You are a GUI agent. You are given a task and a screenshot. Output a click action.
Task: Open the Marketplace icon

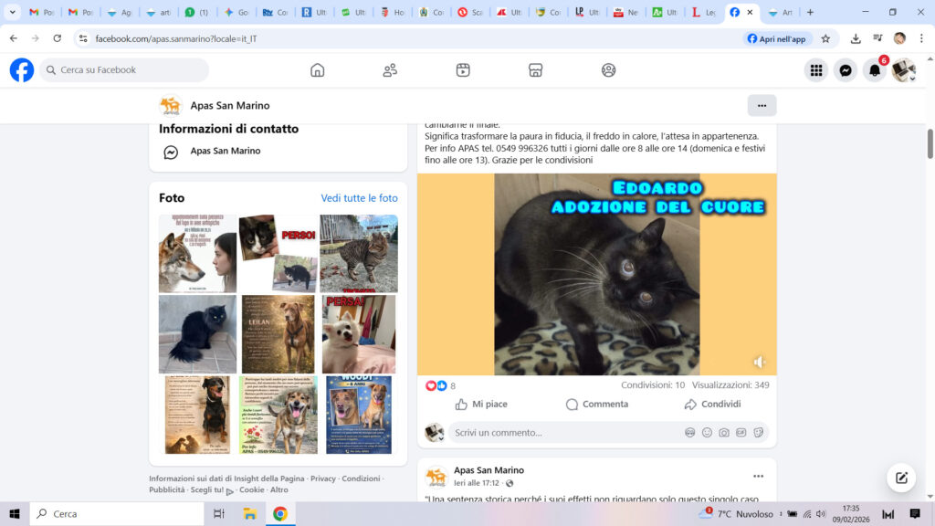[536, 70]
